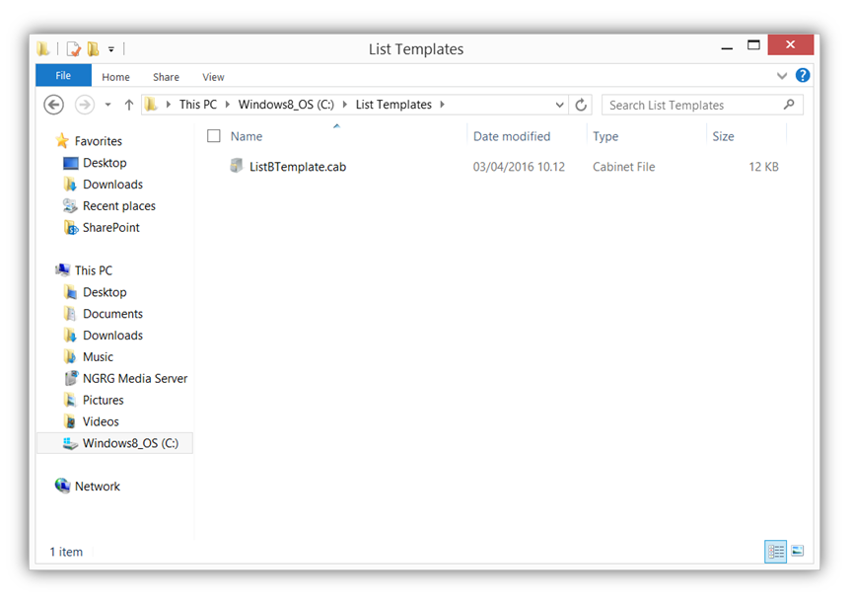Click the Refresh button in the address bar
This screenshot has height=604, width=852.
point(581,104)
